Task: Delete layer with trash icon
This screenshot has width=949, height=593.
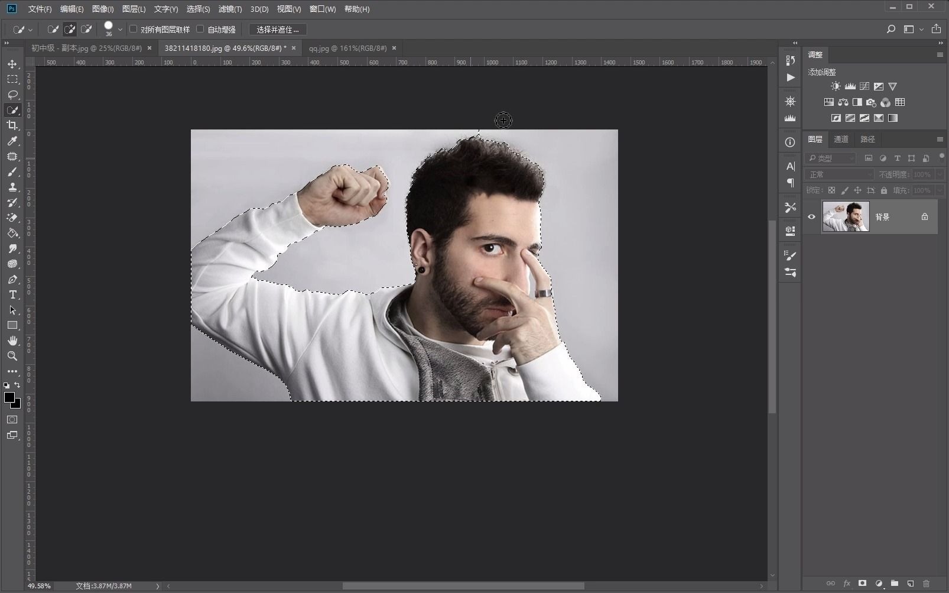Action: click(x=926, y=584)
